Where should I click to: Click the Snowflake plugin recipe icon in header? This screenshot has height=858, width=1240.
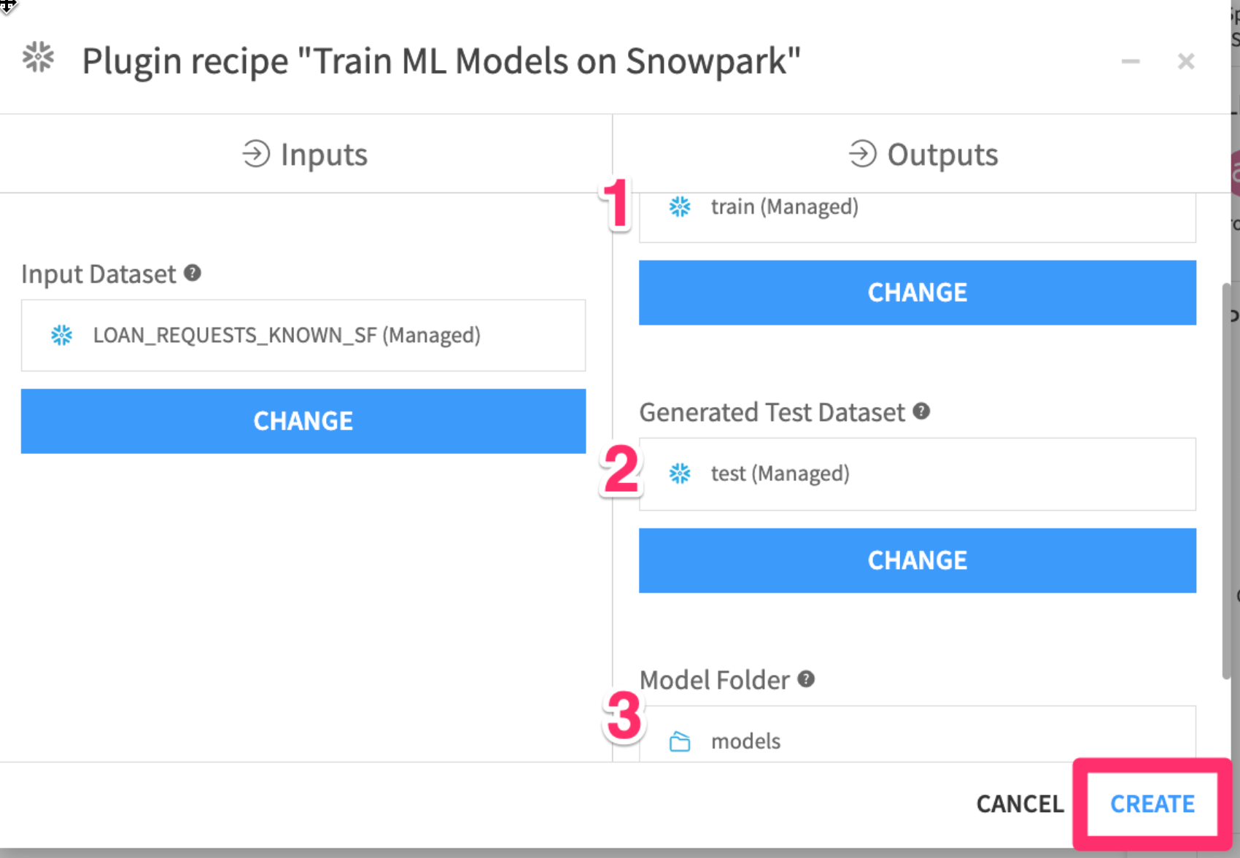pos(38,57)
